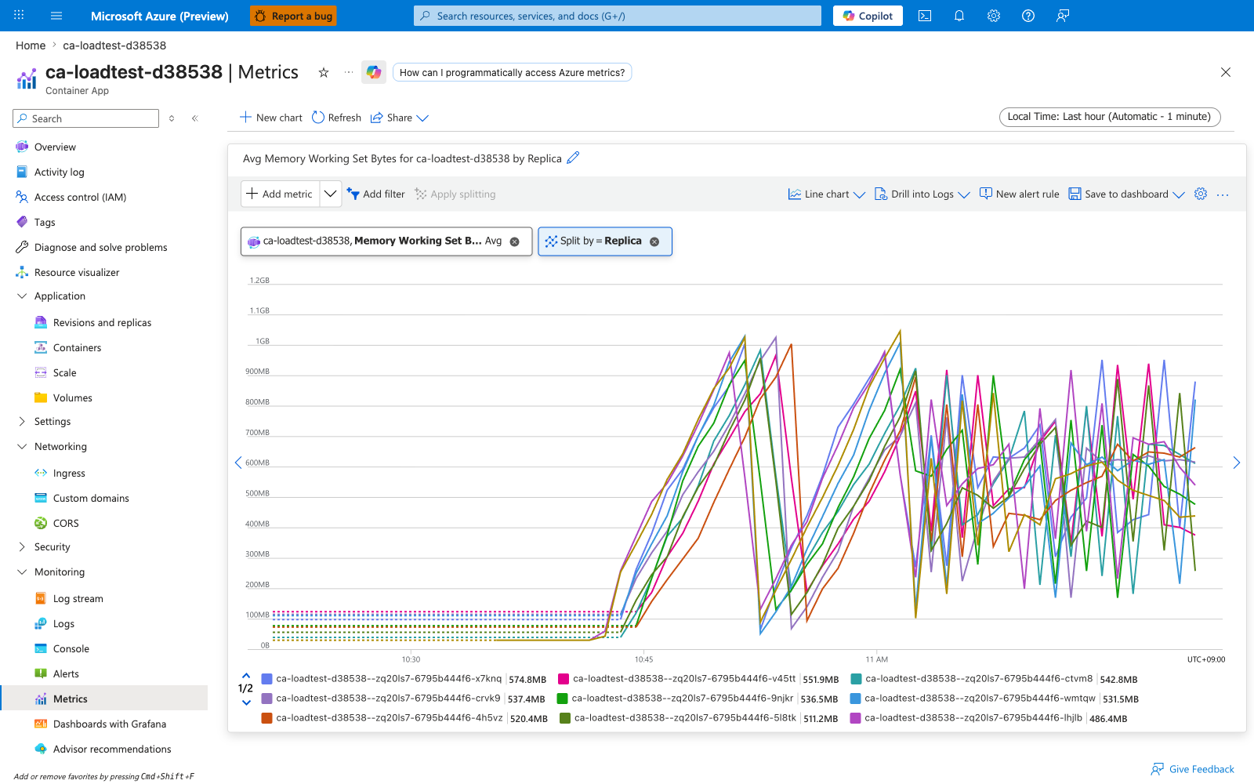Image resolution: width=1254 pixels, height=784 pixels.
Task: Go to next legend page arrow
Action: pyautogui.click(x=246, y=702)
